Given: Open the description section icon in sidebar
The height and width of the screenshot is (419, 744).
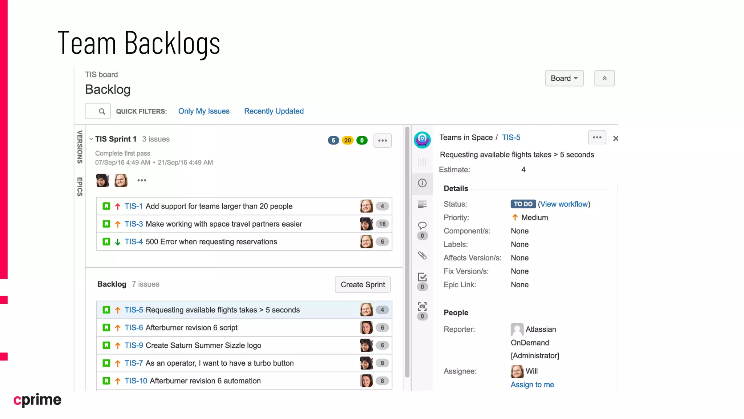Looking at the screenshot, I should [x=422, y=204].
